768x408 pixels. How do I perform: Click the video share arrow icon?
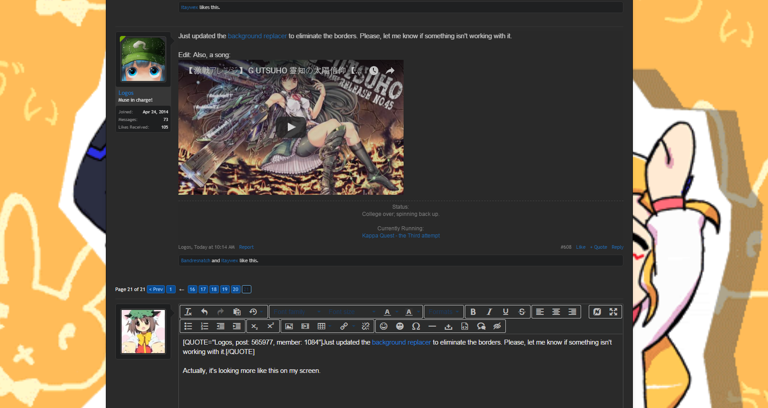coord(390,71)
